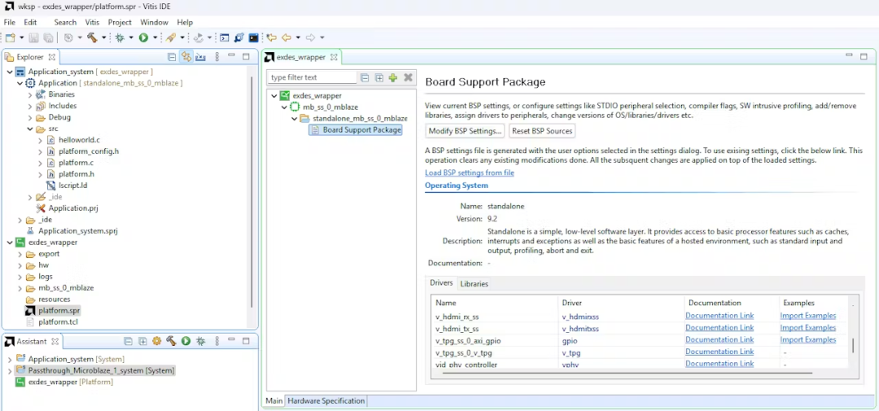Click green plus icon beside filter text box
This screenshot has height=411, width=879.
(393, 77)
